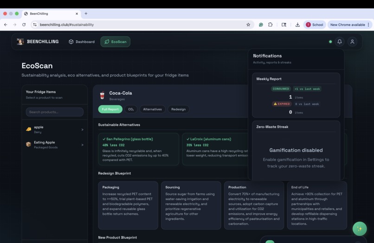Click "+1 vs last week" label
Screen dimensions: 374x243
[307, 89]
